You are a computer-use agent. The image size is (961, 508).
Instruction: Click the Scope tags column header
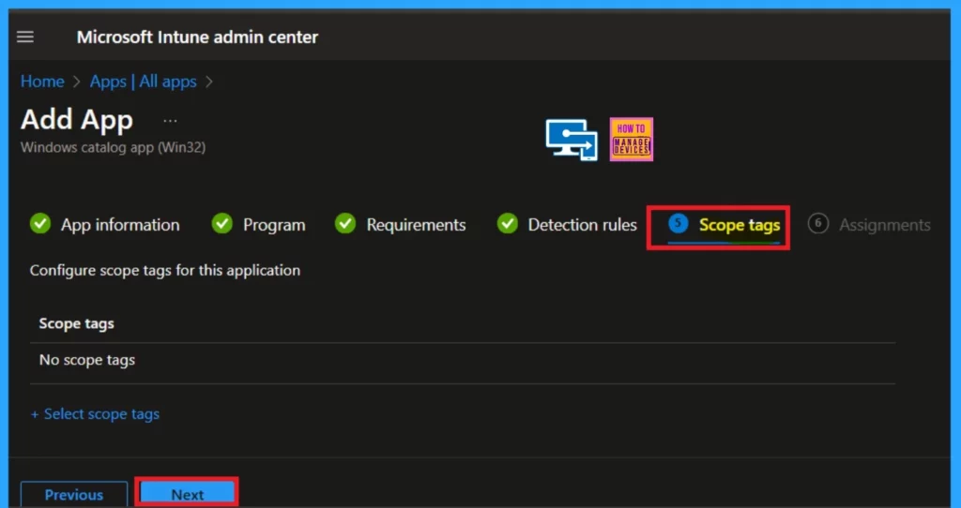(77, 323)
